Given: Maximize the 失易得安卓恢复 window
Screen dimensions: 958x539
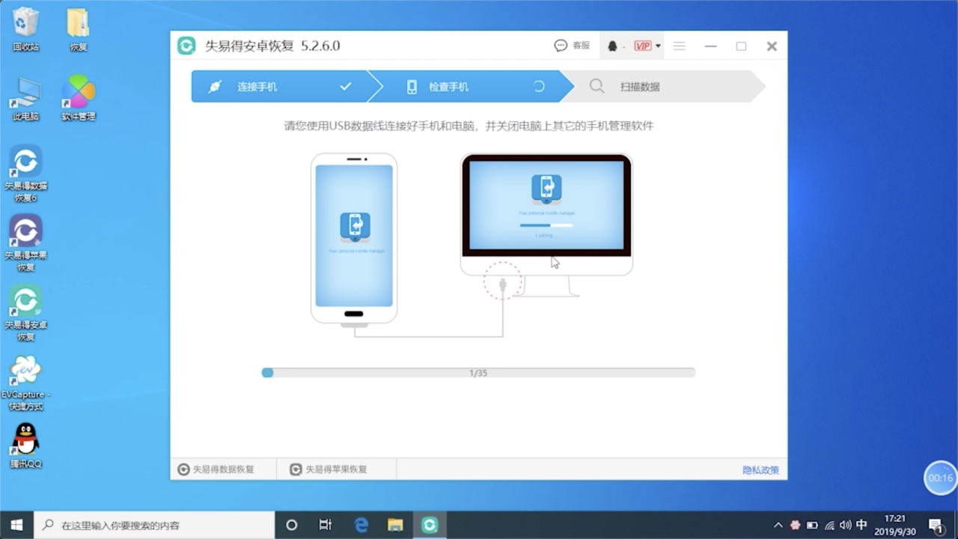Looking at the screenshot, I should coord(741,46).
